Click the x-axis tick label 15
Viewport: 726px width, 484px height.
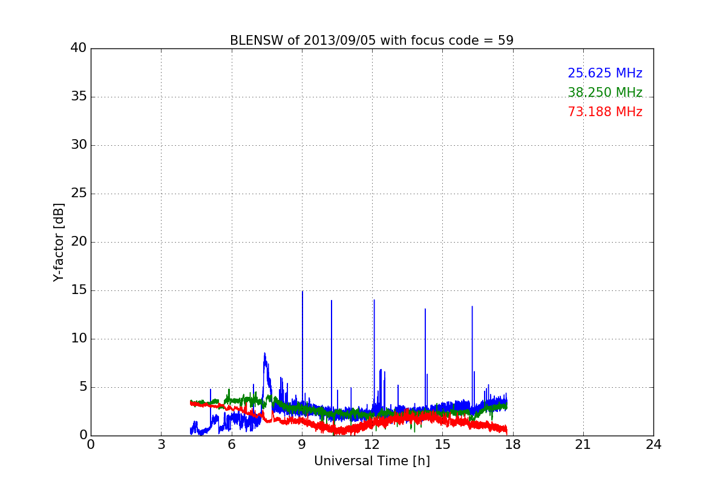click(x=442, y=445)
